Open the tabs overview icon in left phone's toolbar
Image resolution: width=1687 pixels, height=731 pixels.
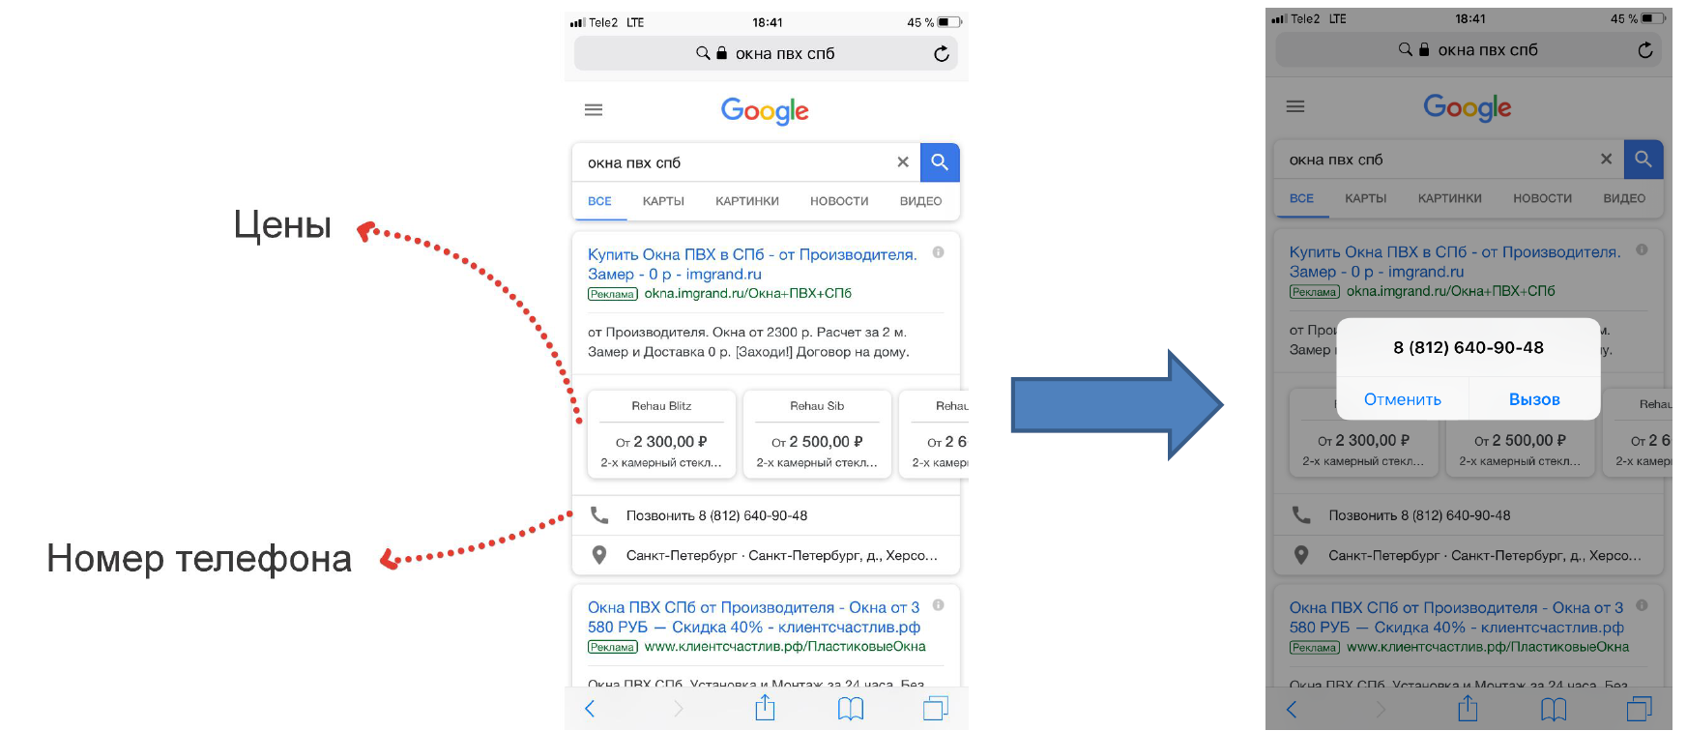[935, 709]
